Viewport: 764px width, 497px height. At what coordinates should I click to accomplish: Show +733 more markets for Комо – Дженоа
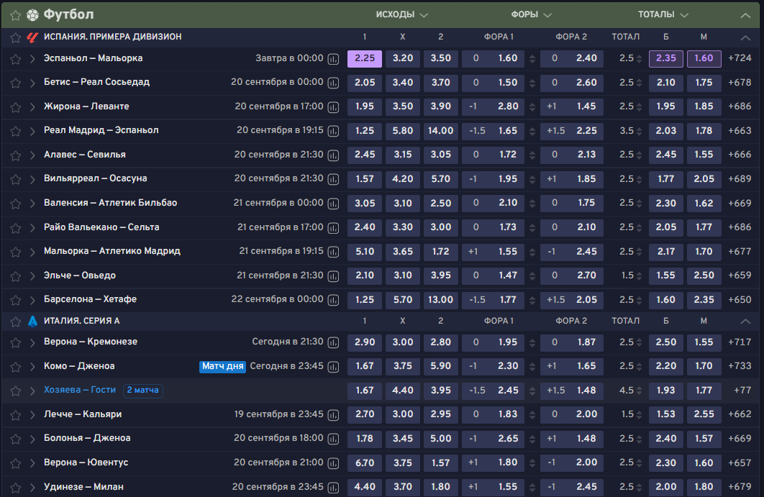click(740, 366)
